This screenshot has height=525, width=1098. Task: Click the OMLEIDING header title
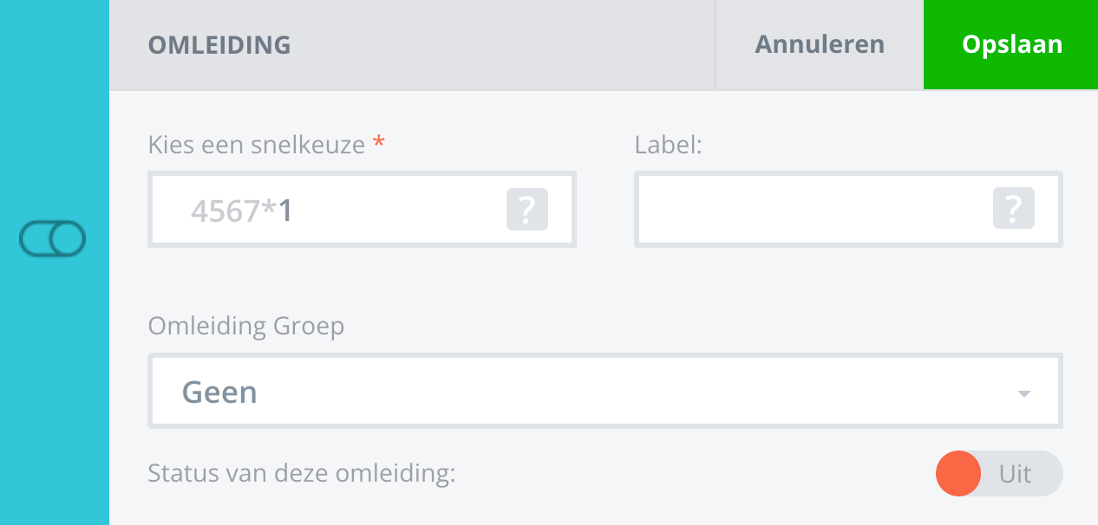point(219,45)
